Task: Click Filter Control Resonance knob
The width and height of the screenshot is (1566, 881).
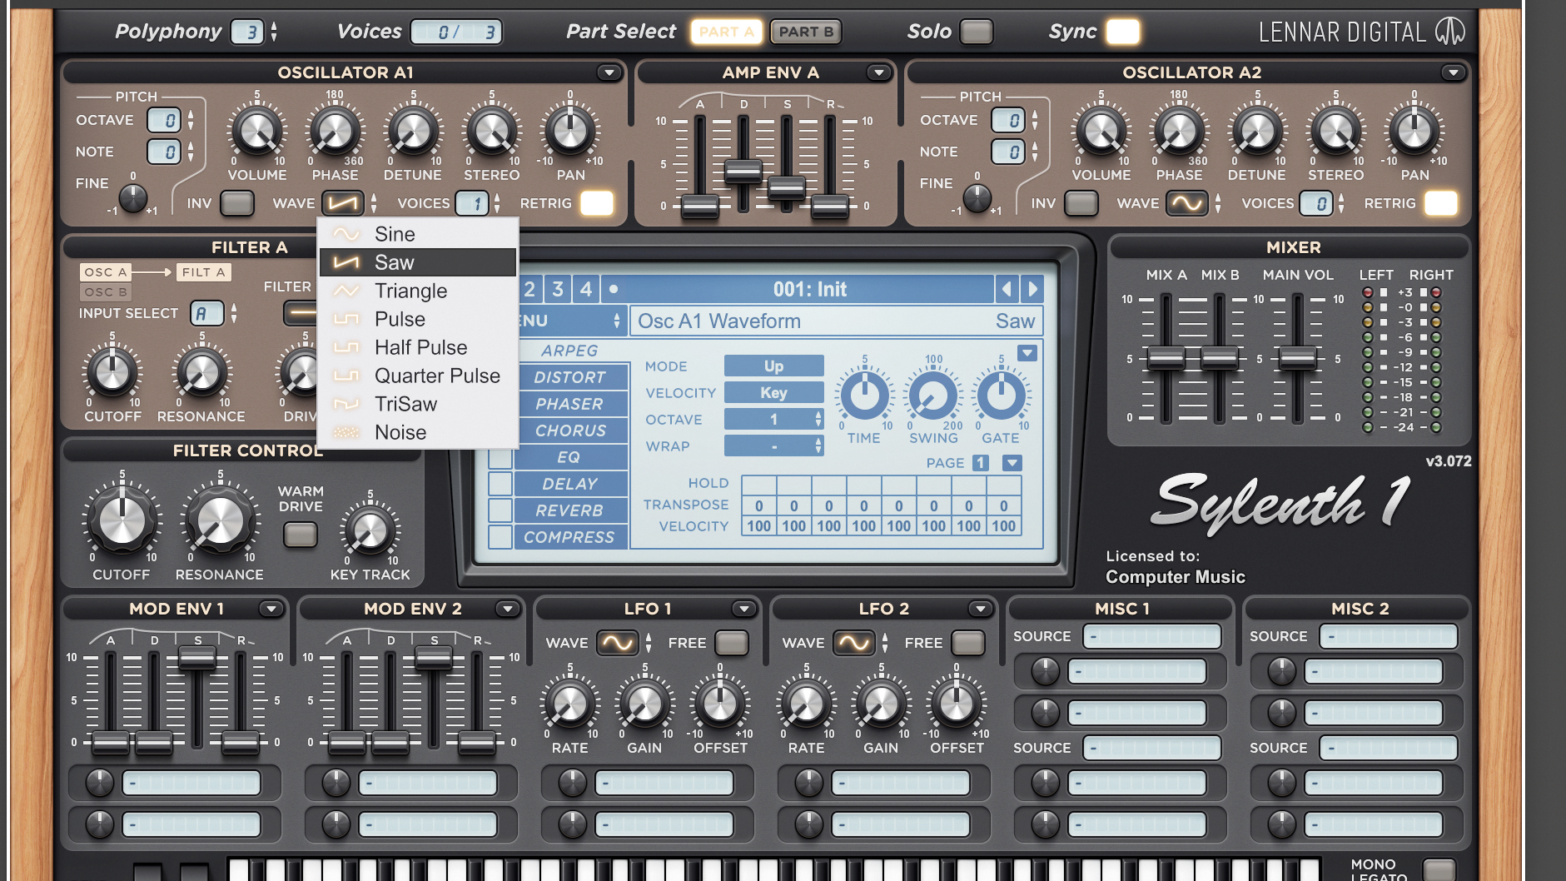Action: pyautogui.click(x=220, y=521)
